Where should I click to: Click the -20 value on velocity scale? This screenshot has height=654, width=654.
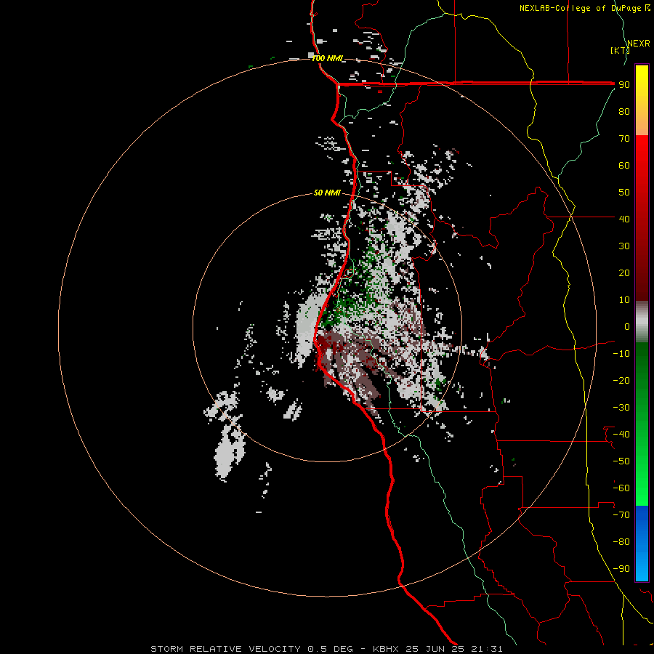pyautogui.click(x=621, y=381)
